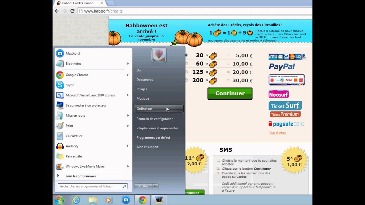This screenshot has height=205, width=365.
Task: Choose paysafecard payment option
Action: pos(286,124)
